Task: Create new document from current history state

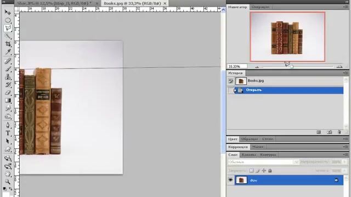Action: point(319,132)
